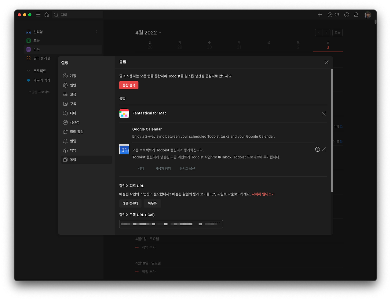The height and width of the screenshot is (300, 391).
Task: Click the plus icon to add a task
Action: [320, 15]
